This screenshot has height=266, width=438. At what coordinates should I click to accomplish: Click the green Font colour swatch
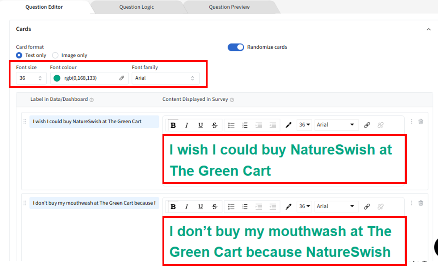tap(57, 78)
